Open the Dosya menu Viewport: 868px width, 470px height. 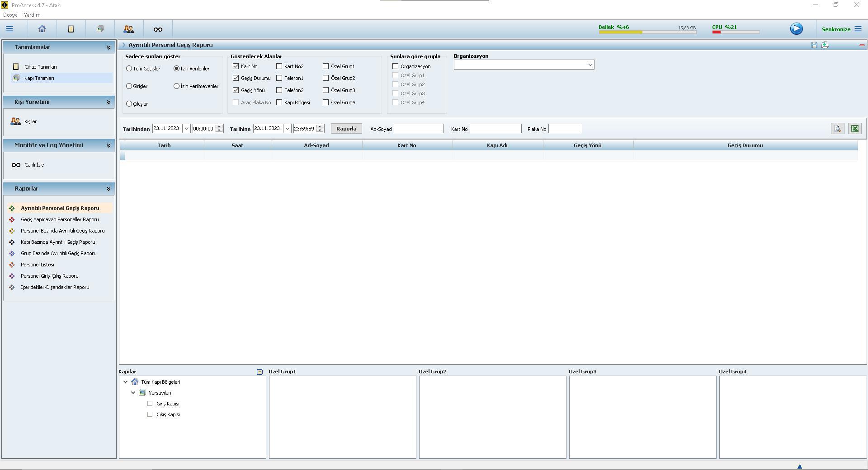point(10,15)
